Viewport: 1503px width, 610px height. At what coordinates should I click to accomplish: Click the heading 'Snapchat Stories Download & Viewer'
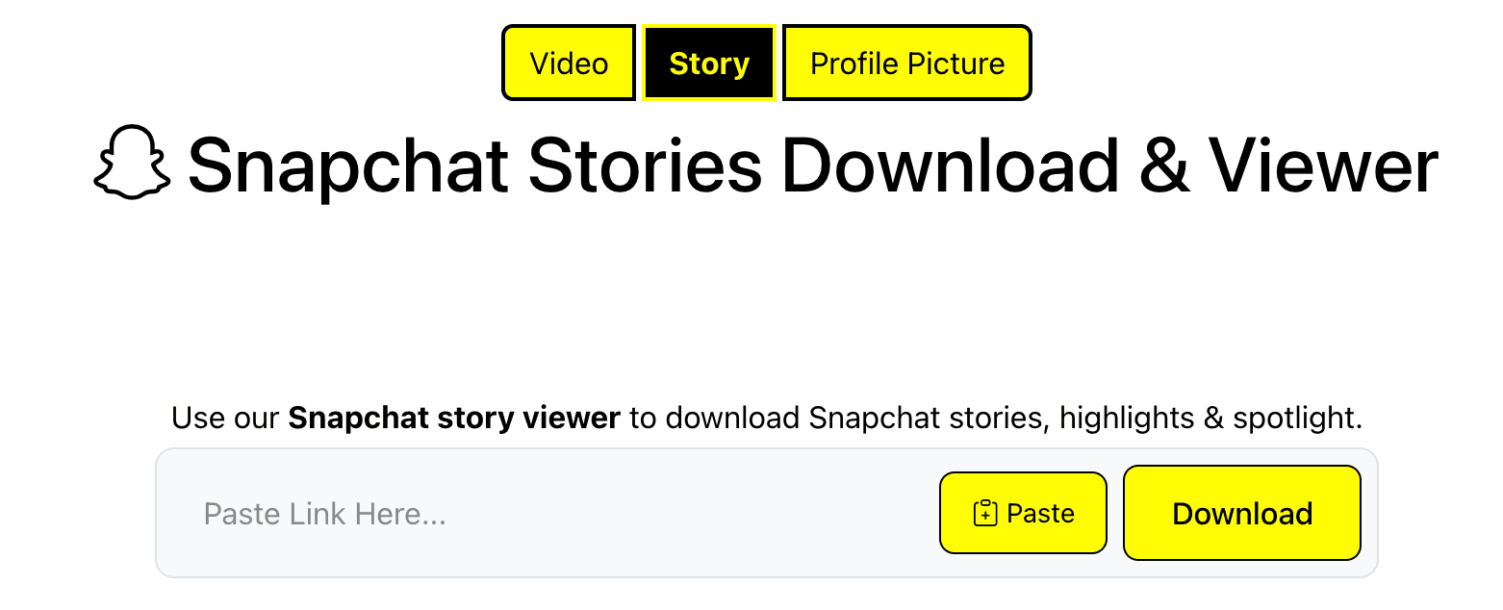pyautogui.click(x=808, y=166)
